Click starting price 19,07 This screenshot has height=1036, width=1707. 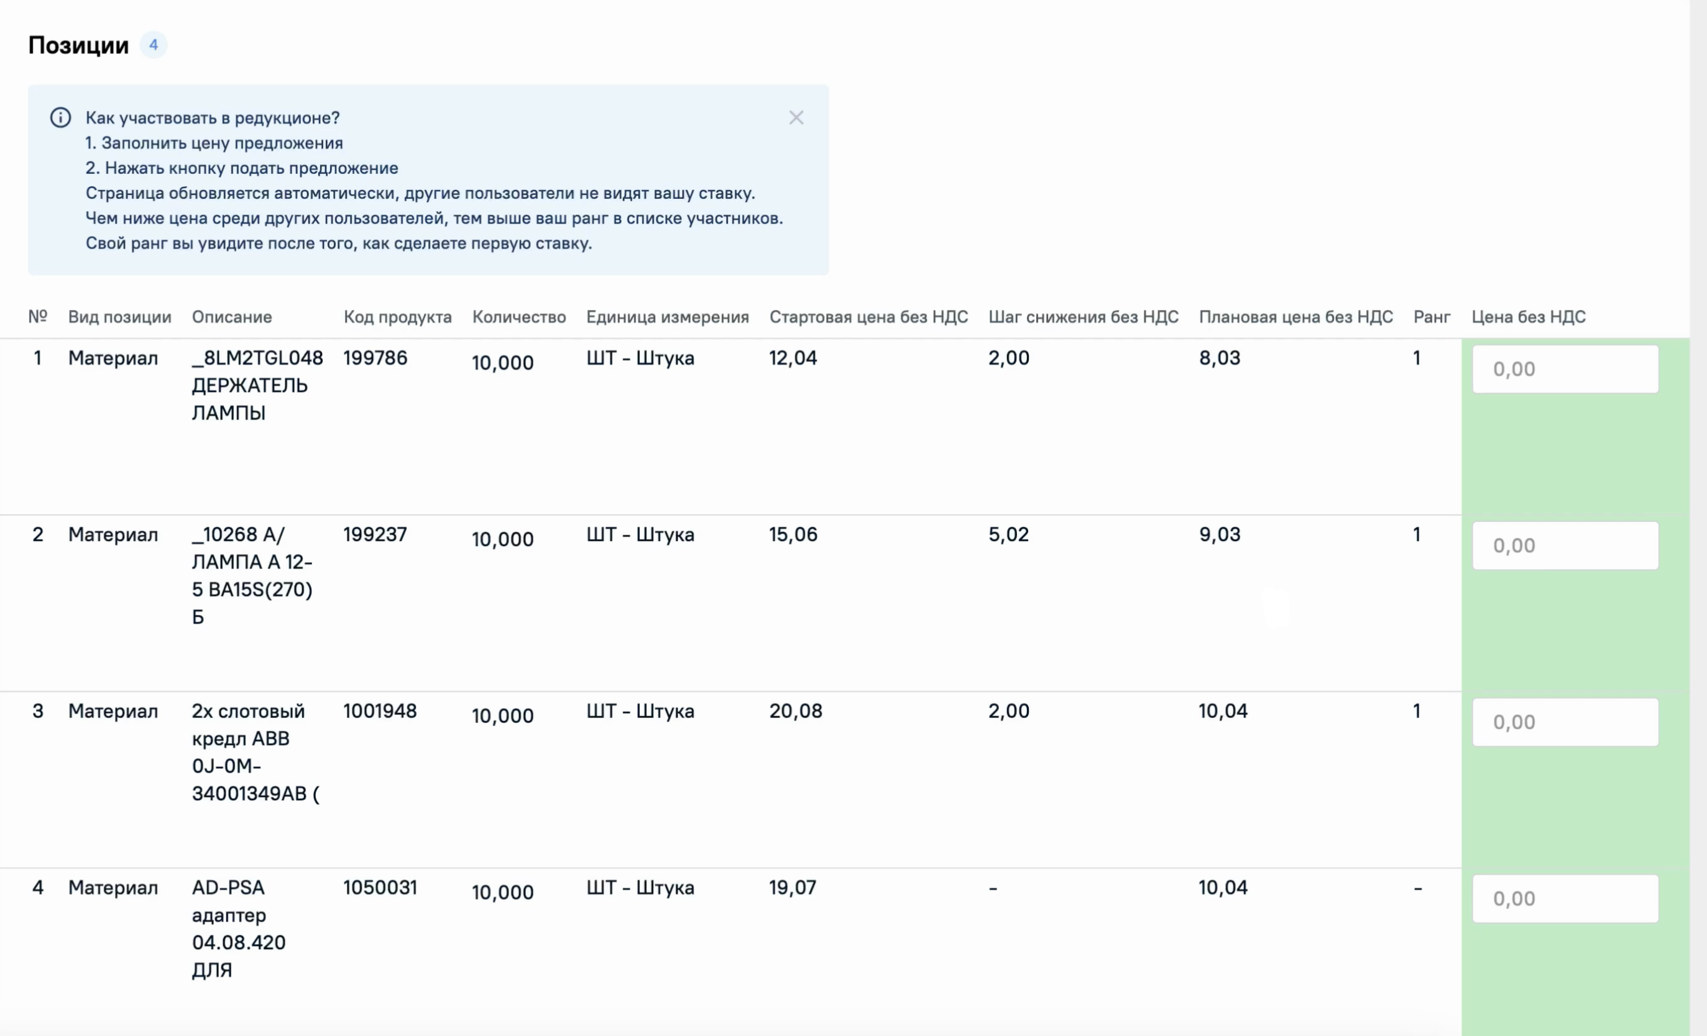793,887
